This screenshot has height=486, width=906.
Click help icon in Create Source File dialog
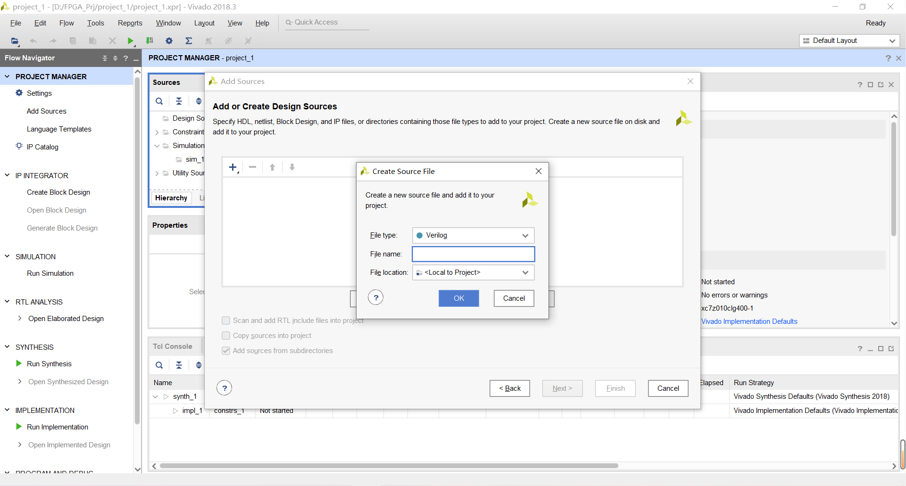(376, 297)
